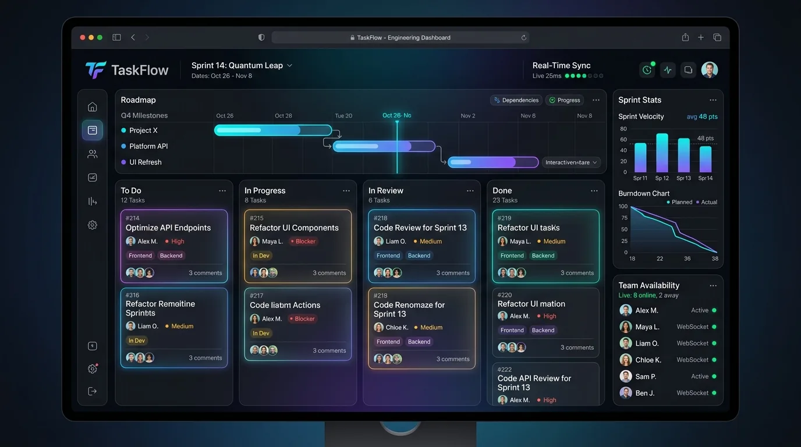Click the Project X roadmap progress bar

[x=273, y=130]
